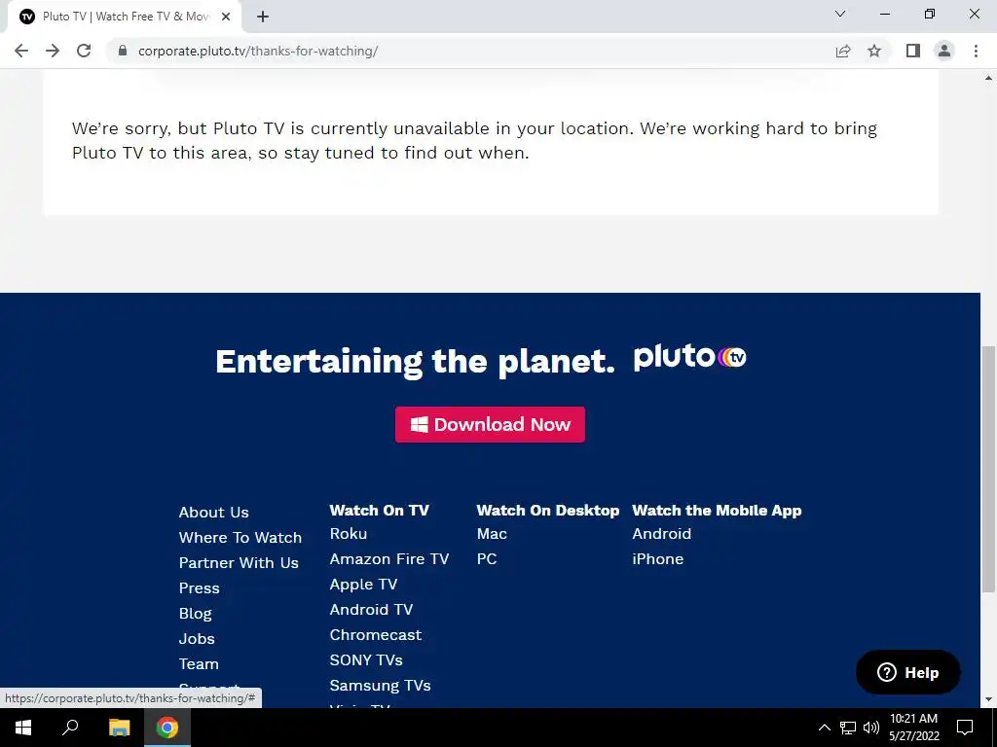Click the Entertaining the planet headline

pyautogui.click(x=415, y=362)
